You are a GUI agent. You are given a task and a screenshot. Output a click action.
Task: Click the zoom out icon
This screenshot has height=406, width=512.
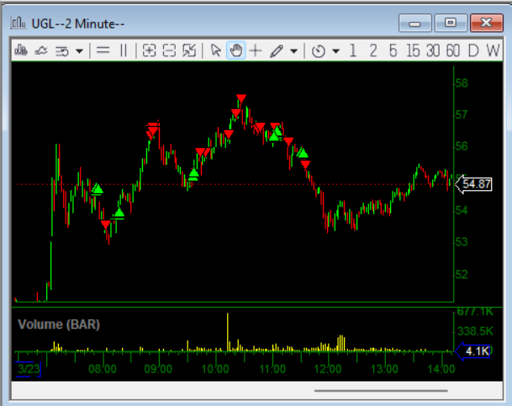169,50
